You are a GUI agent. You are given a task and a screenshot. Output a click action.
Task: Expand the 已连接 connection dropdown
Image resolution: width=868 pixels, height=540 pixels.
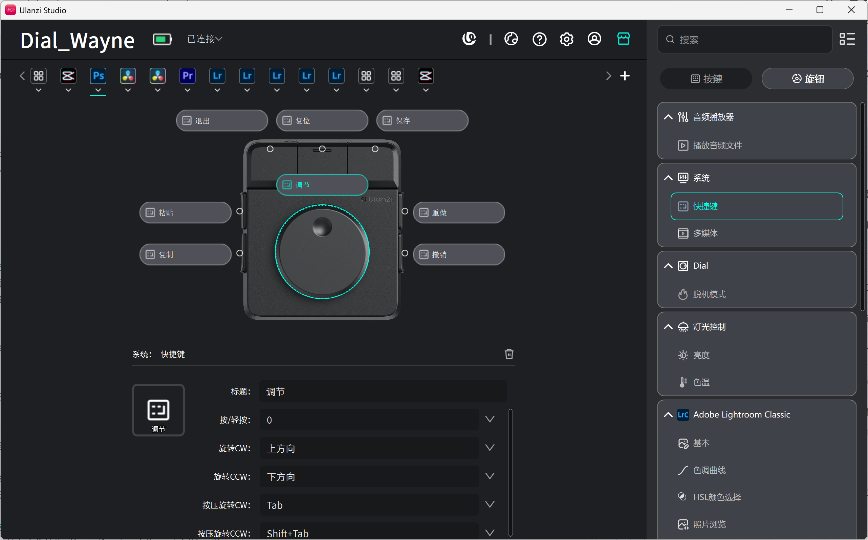(205, 39)
